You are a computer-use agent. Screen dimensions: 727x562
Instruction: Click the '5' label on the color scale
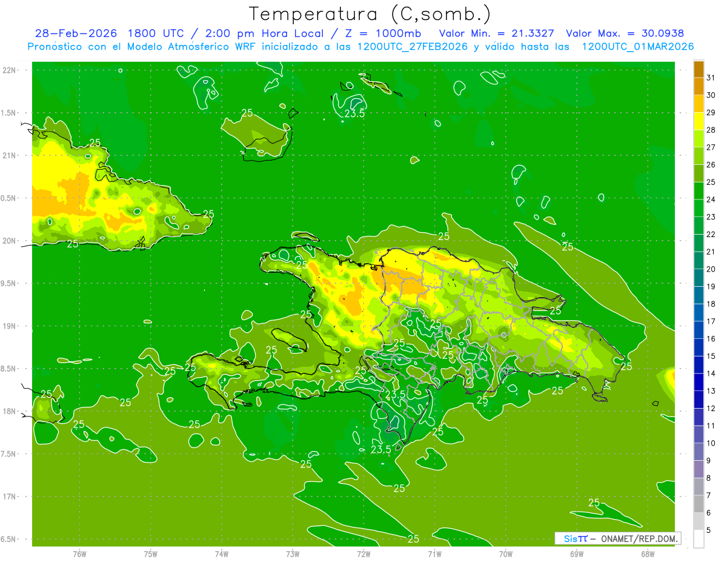(709, 530)
